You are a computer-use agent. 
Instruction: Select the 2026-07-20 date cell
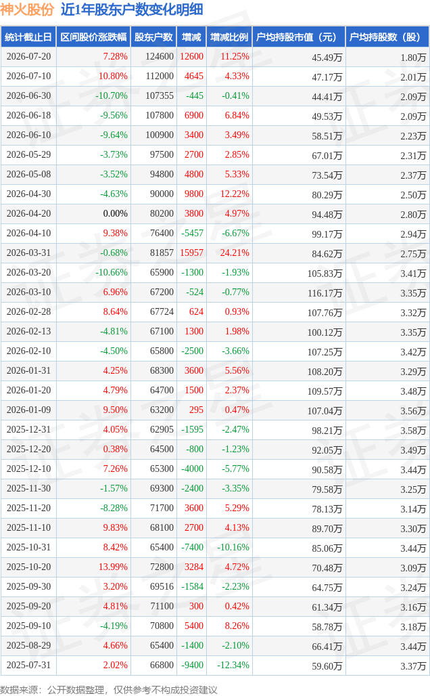[29, 57]
